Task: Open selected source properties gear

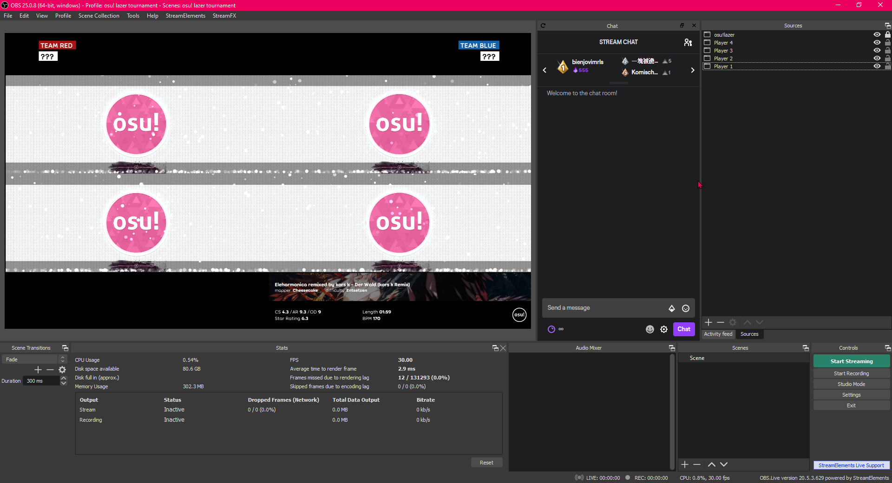Action: tap(733, 322)
